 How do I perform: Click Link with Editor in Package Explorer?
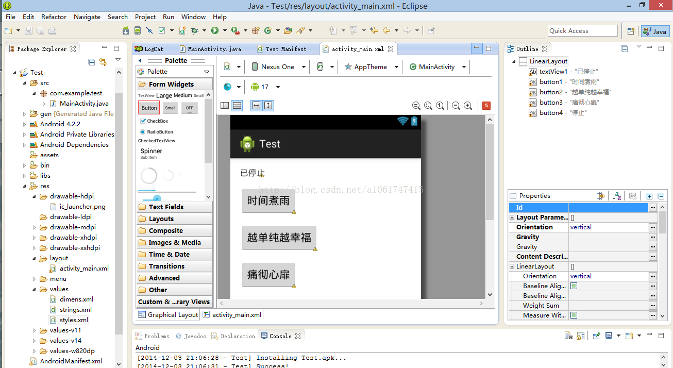click(103, 62)
